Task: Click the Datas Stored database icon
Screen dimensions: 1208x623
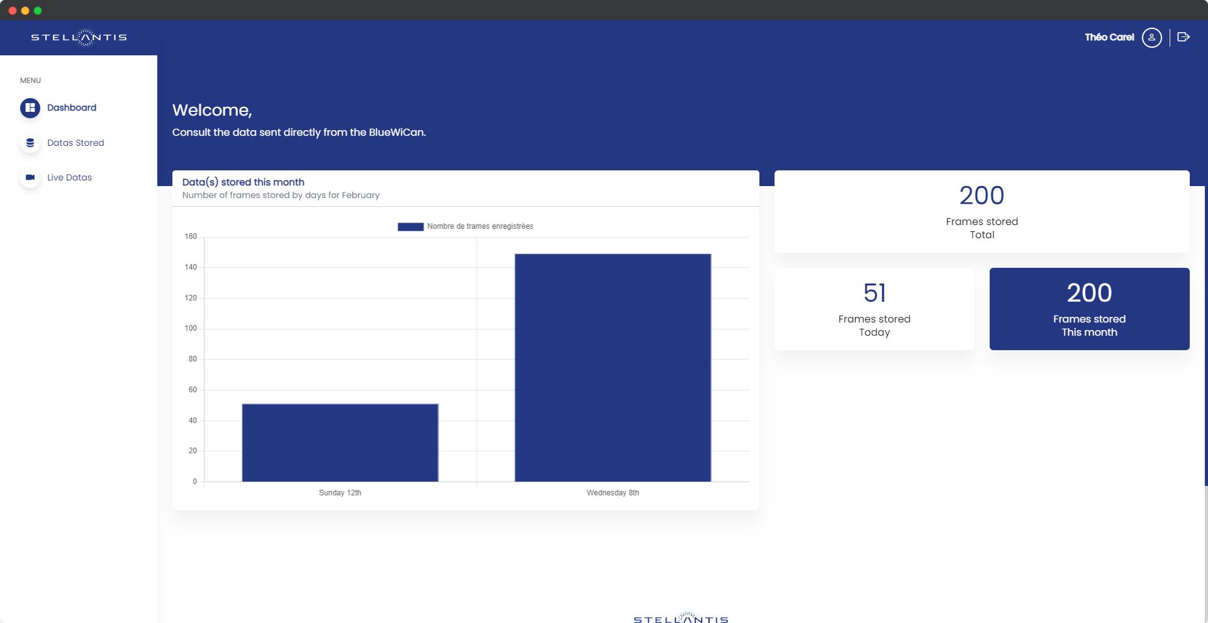Action: click(x=30, y=143)
